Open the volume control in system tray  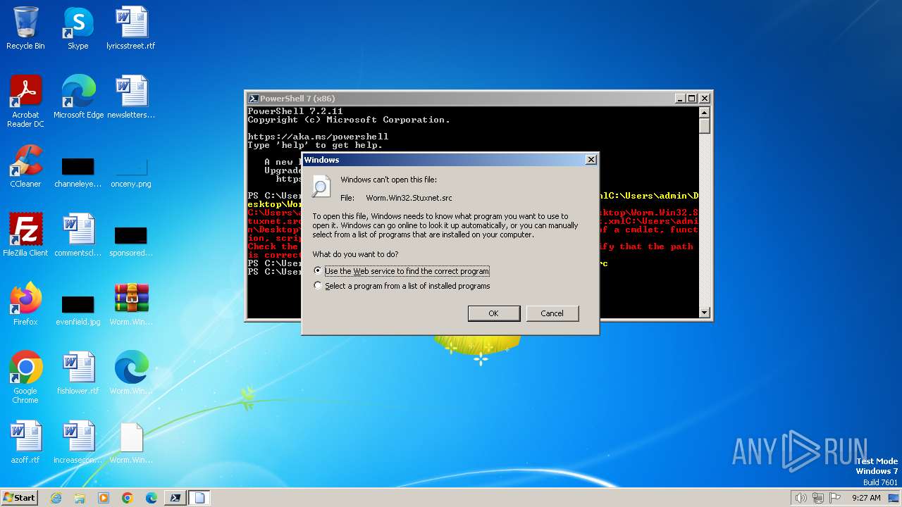click(x=801, y=498)
